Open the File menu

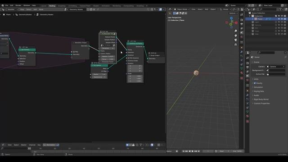(7, 5)
